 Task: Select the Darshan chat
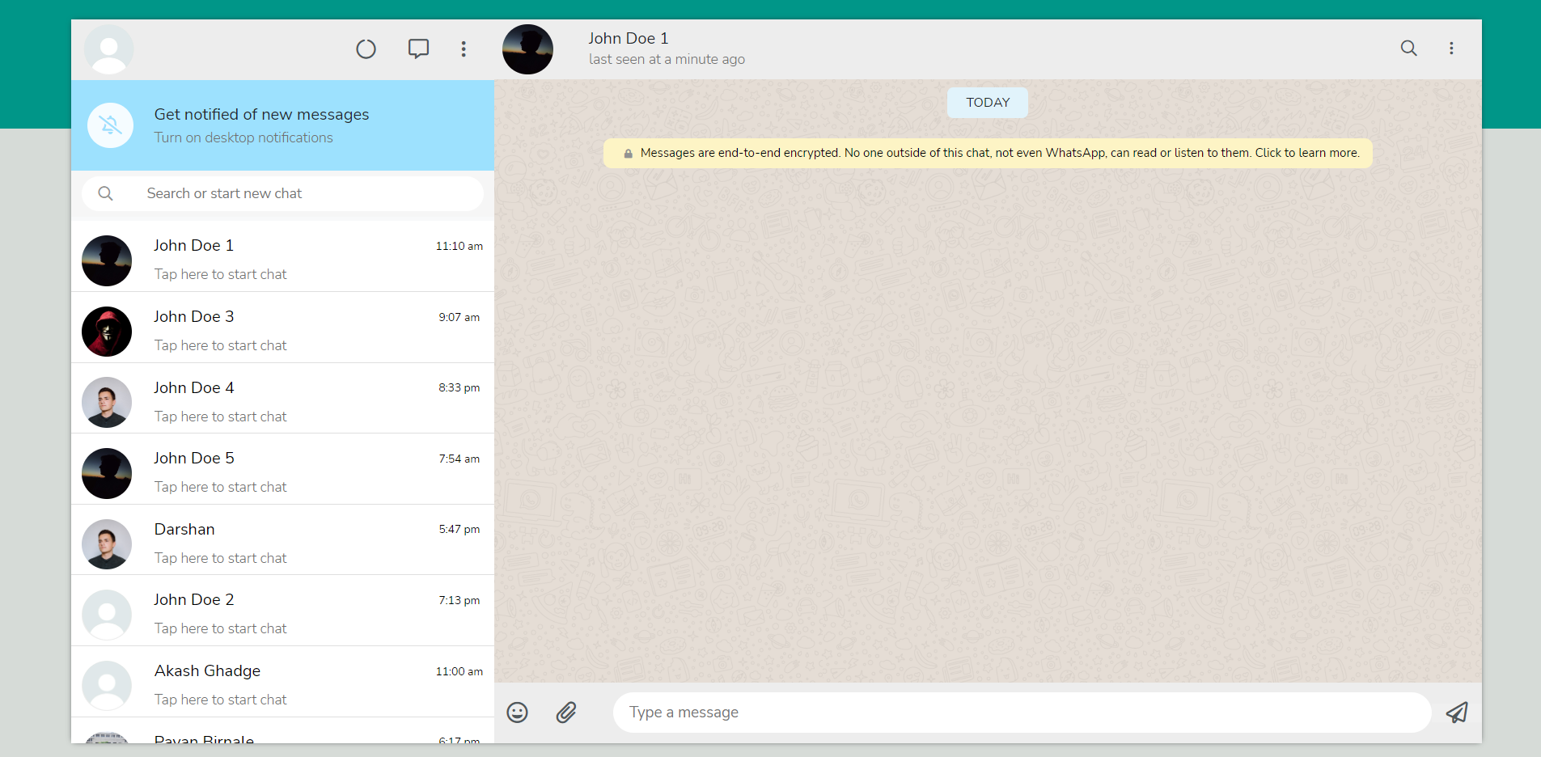coord(282,542)
